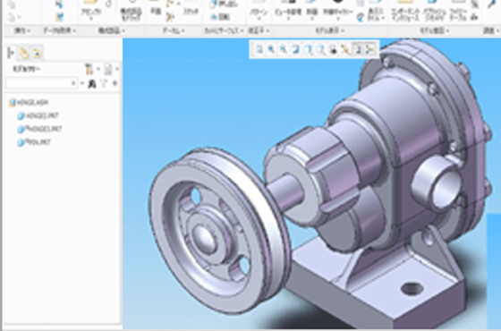Select the last .PRT part in model tree
The width and height of the screenshot is (501, 331).
click(x=34, y=142)
